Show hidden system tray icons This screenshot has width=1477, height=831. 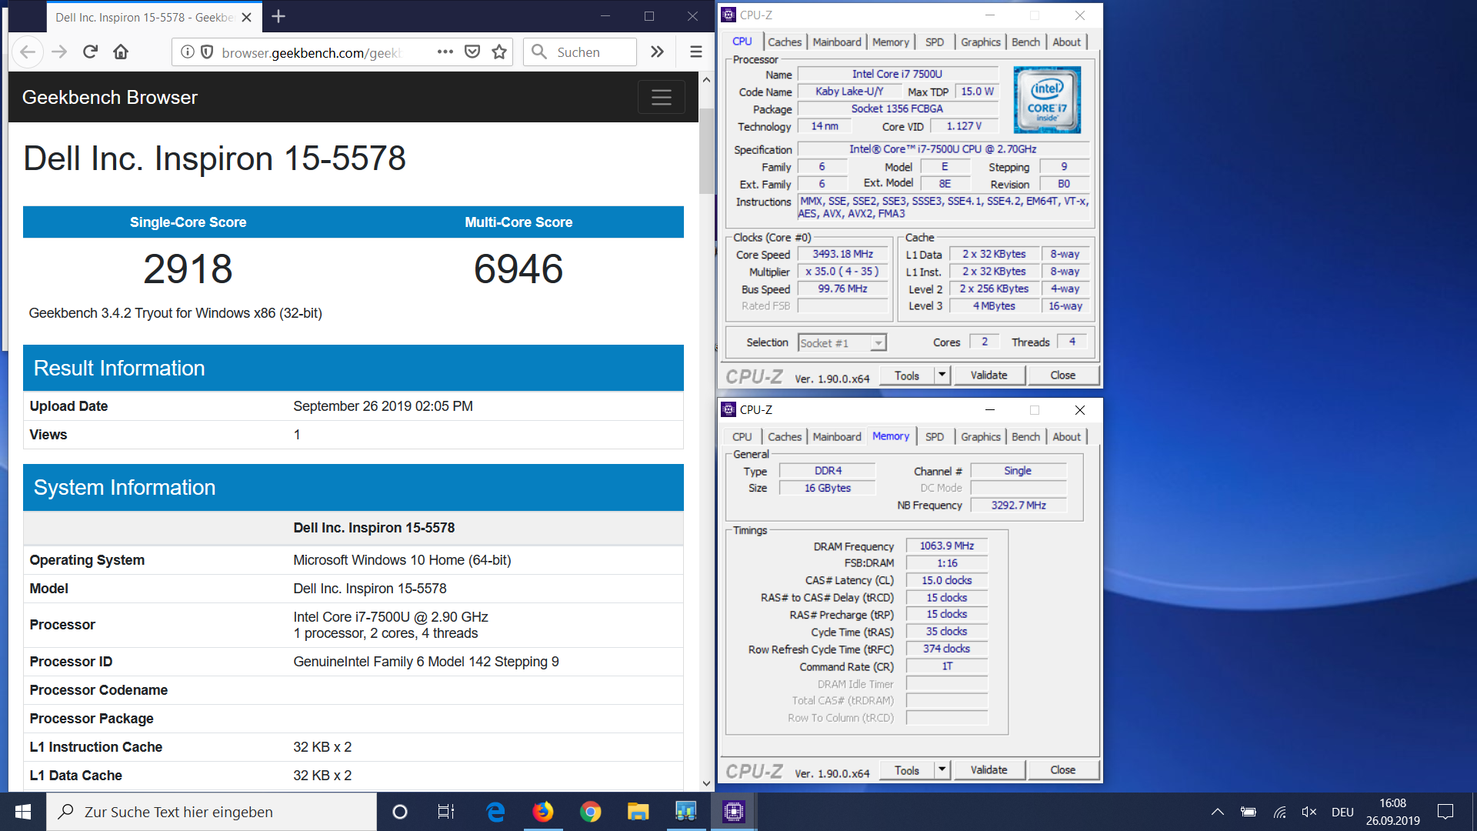[x=1217, y=812]
